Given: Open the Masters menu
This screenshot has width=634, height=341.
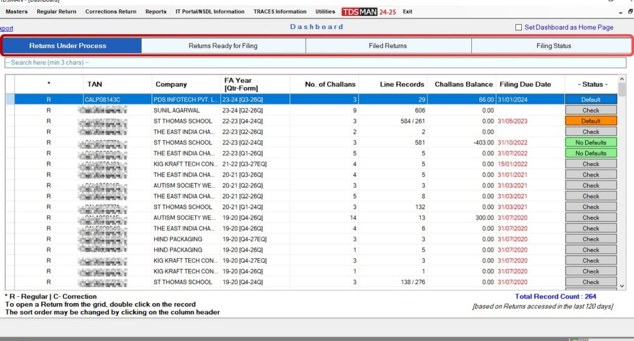Looking at the screenshot, I should tap(16, 11).
